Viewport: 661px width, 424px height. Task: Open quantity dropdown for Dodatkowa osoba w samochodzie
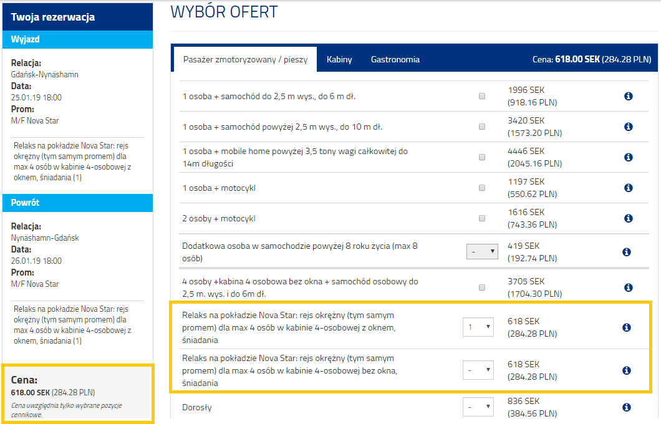[x=482, y=252]
